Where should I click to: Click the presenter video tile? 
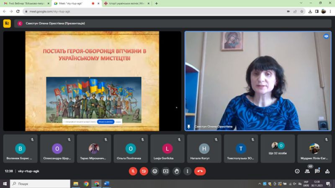click(258, 81)
